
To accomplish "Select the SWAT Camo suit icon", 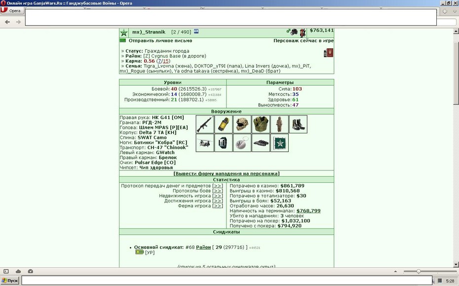I will click(279, 125).
